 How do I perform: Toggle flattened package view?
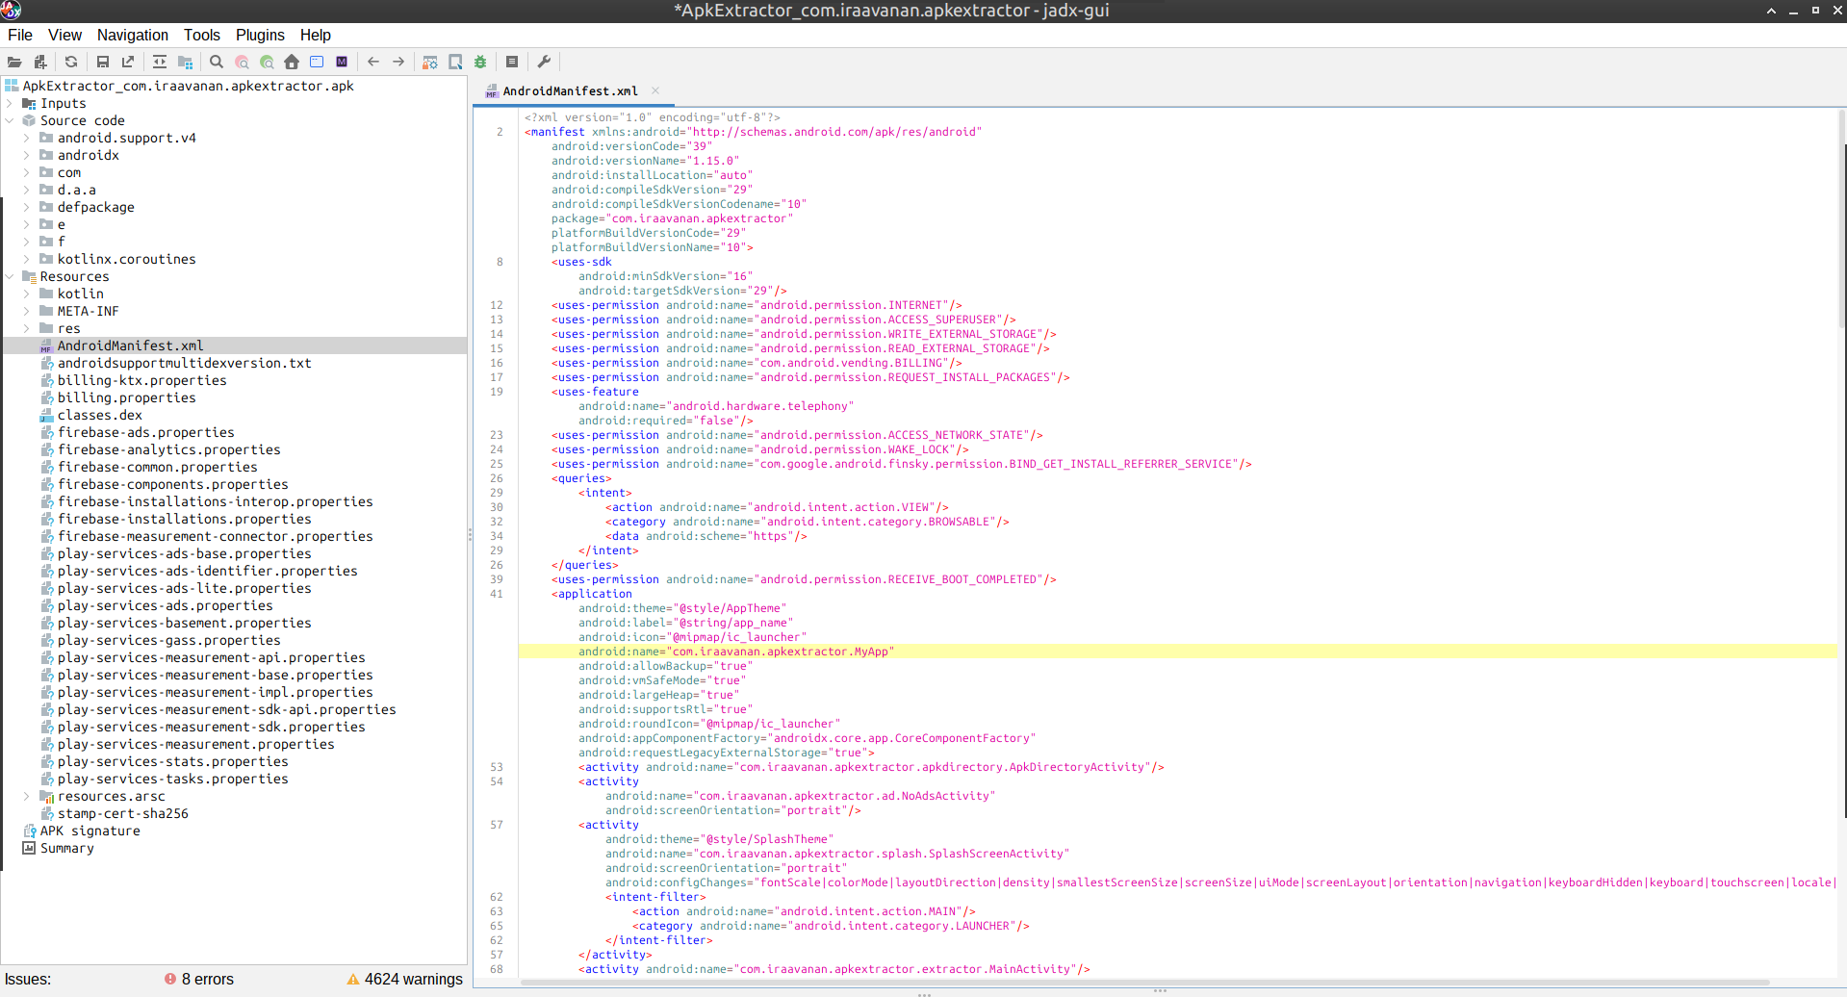click(185, 62)
